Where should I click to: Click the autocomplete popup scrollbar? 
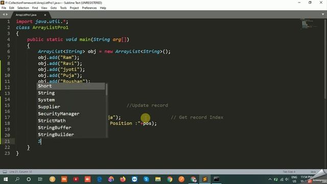tap(107, 90)
